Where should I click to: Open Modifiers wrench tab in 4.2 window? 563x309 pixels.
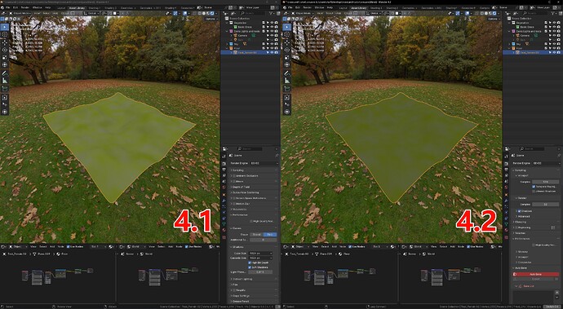pos(506,201)
